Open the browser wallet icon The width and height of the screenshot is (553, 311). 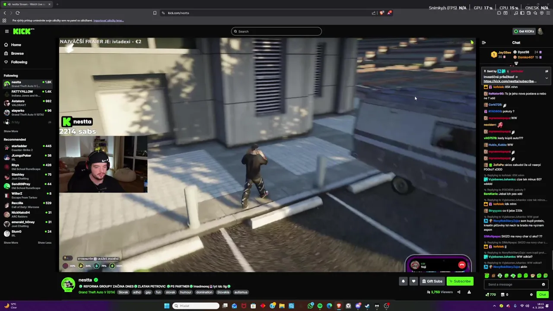click(529, 13)
